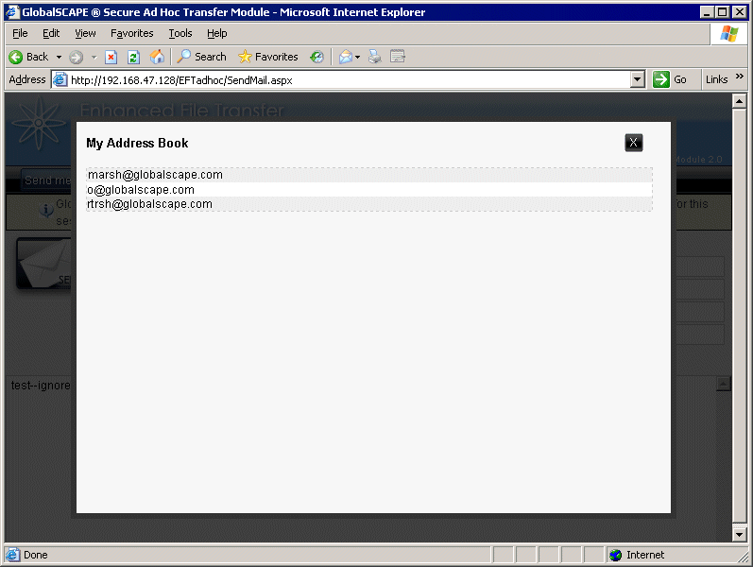Select marsh@globalscape.com from address book
753x567 pixels.
368,175
